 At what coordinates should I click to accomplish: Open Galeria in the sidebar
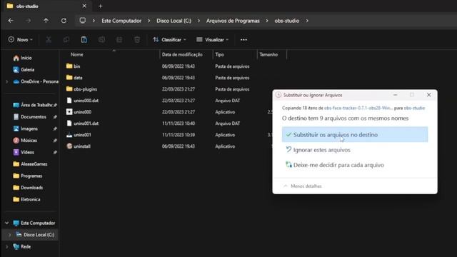24,70
